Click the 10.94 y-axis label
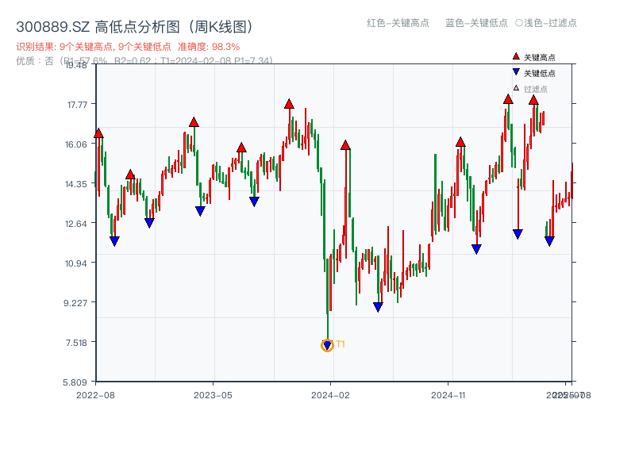 click(76, 263)
